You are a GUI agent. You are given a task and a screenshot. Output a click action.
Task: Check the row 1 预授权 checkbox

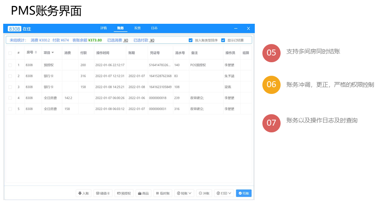pyautogui.click(x=10, y=65)
